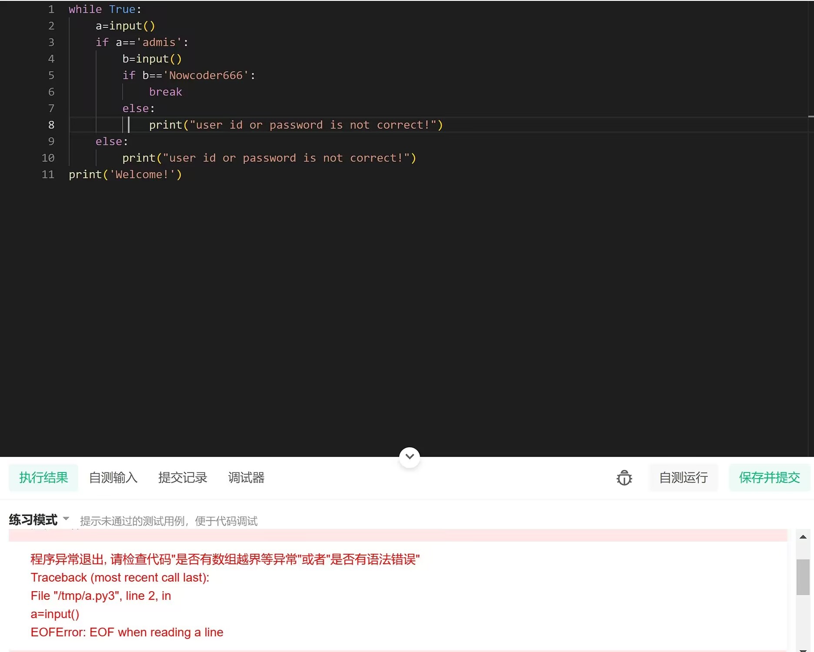This screenshot has height=652, width=814.
Task: Click line number 1 in the gutter
Action: point(51,9)
